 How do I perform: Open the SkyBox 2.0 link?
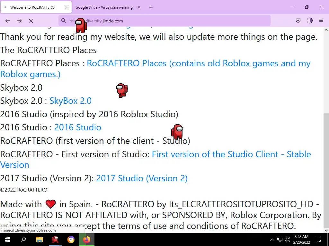[70, 101]
